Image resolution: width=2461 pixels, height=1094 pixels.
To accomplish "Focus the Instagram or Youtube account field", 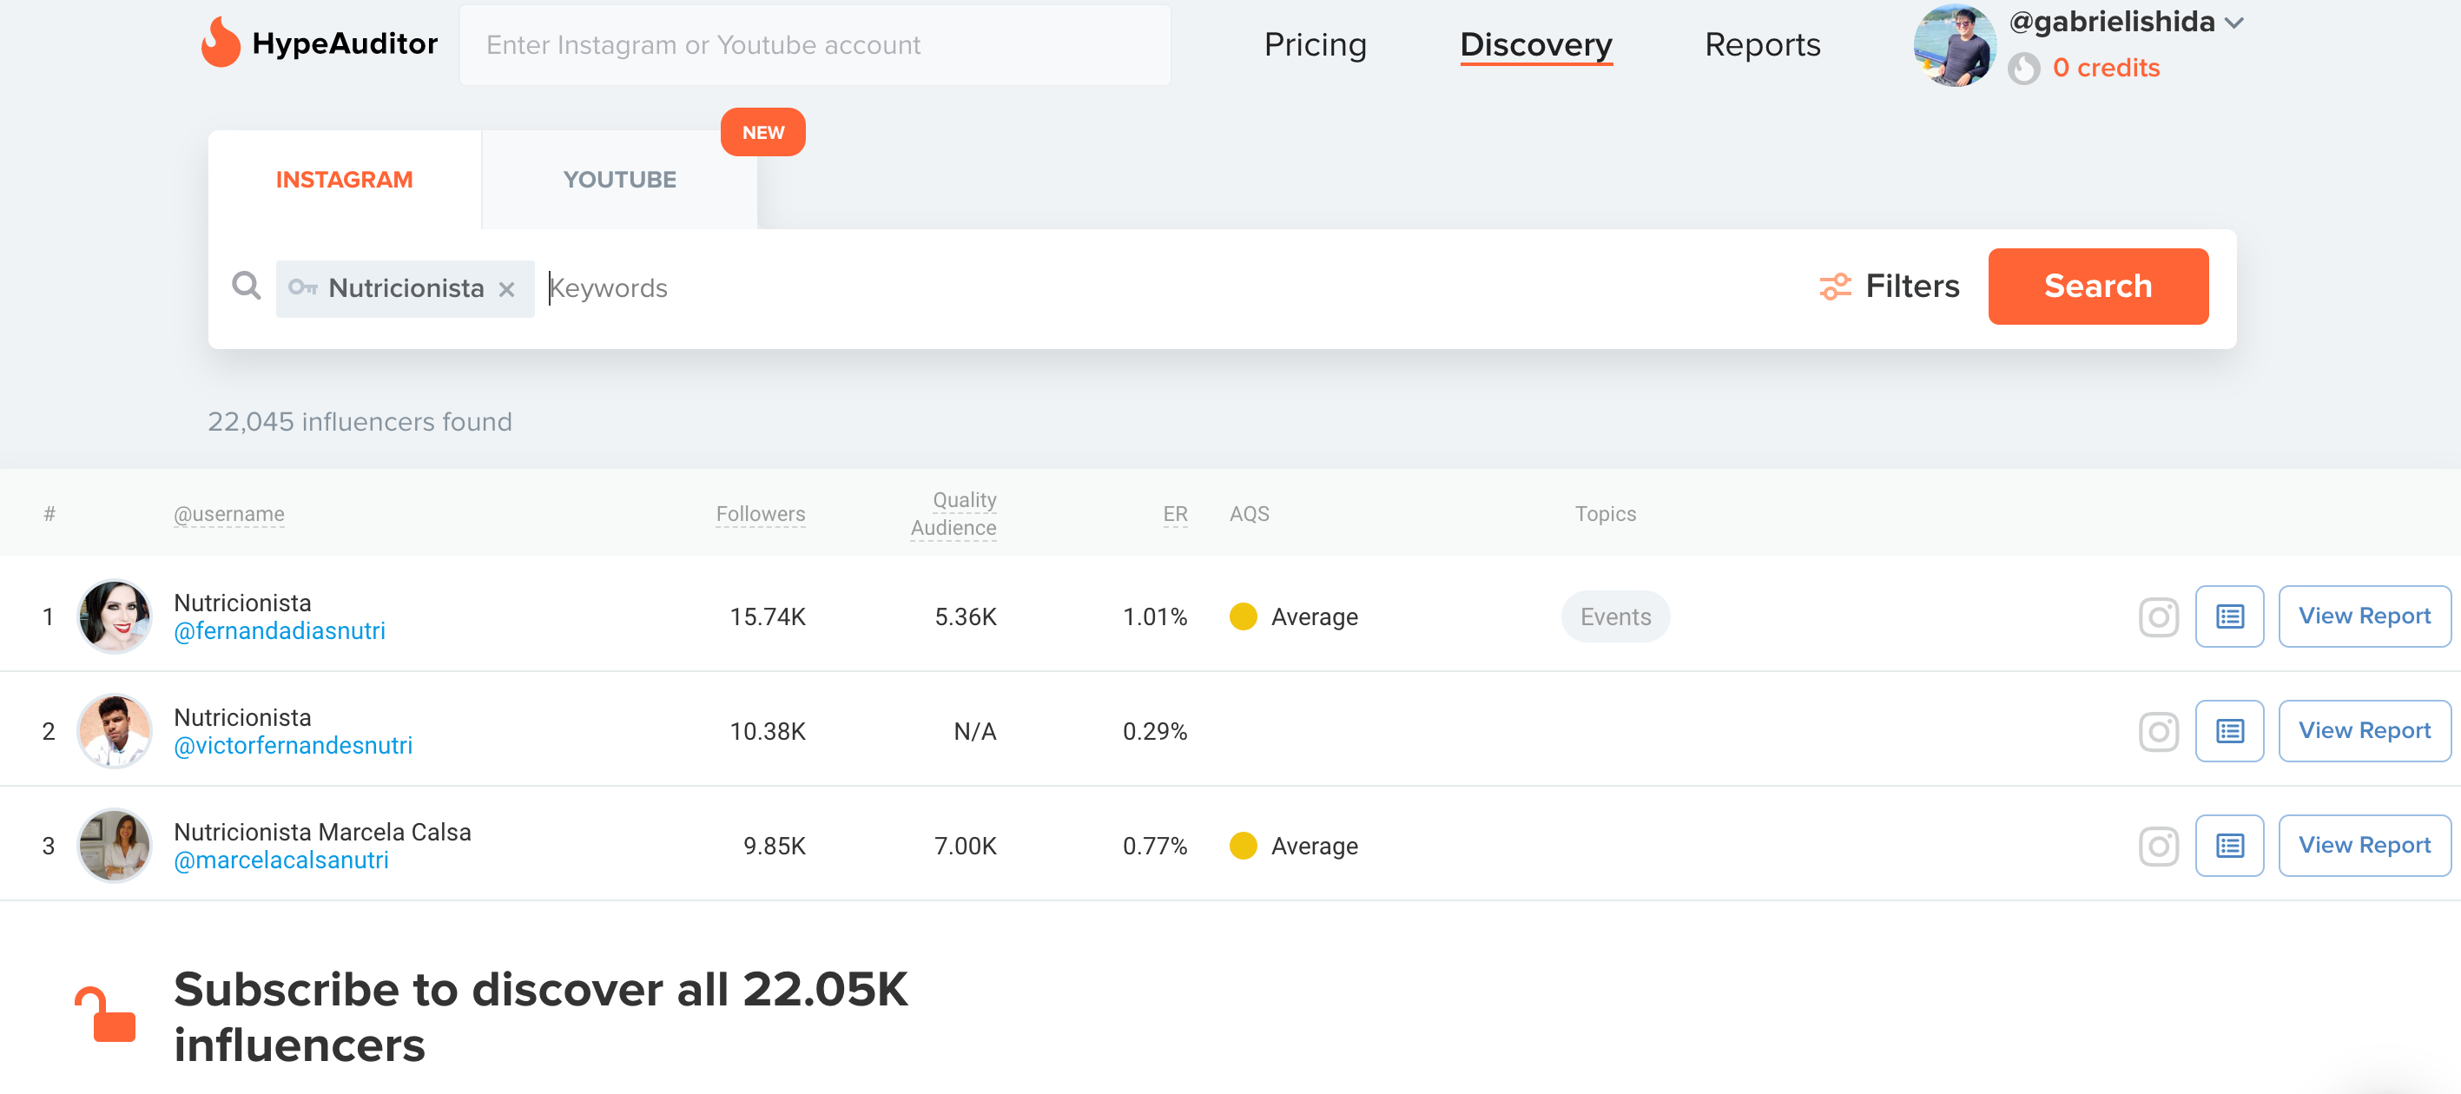I will (x=815, y=45).
